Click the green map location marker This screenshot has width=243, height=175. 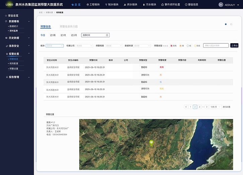point(151,143)
